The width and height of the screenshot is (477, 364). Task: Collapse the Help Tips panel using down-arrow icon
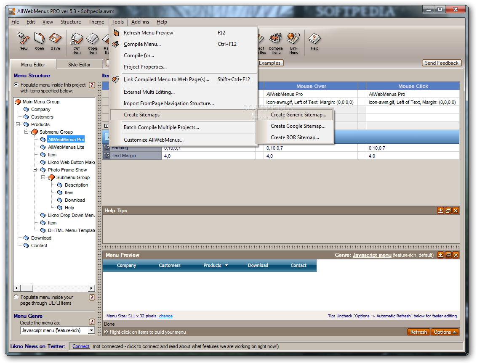click(440, 210)
